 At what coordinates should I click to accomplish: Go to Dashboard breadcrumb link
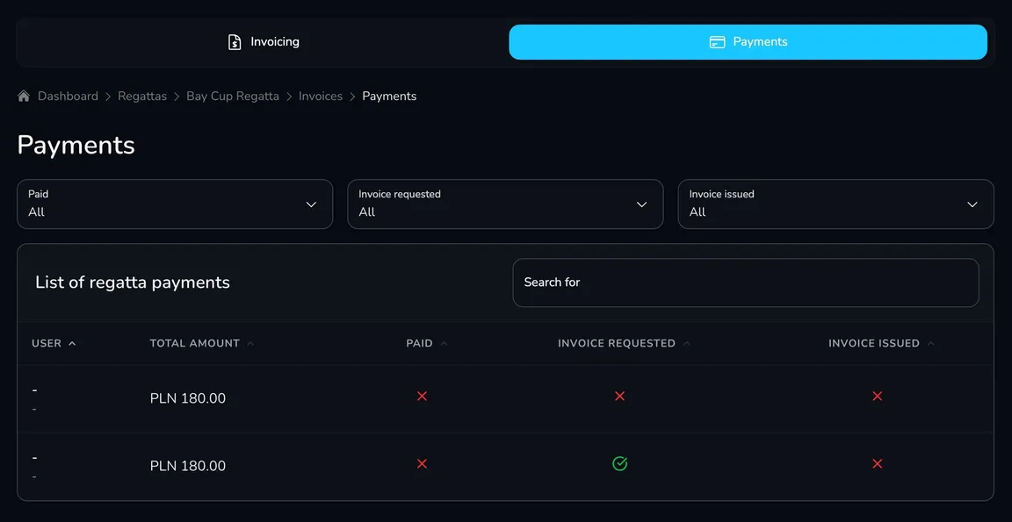(68, 96)
